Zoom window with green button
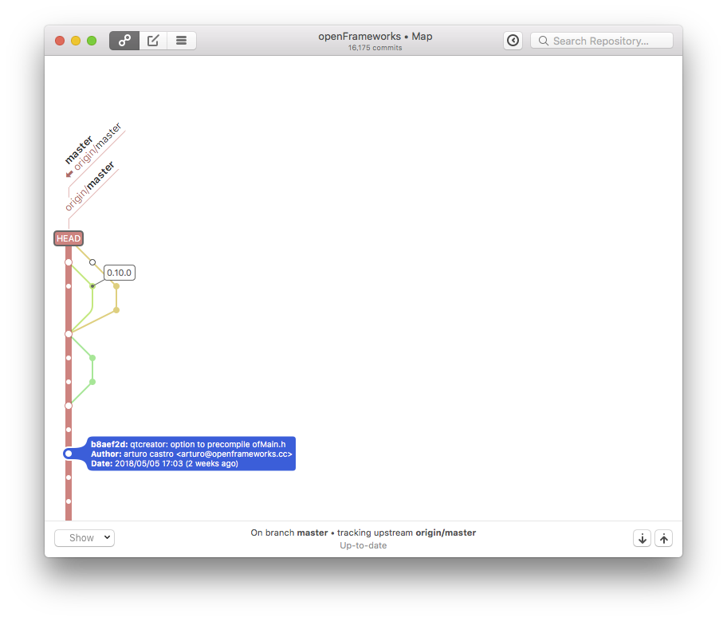Viewport: 727px width, 621px height. click(x=92, y=41)
